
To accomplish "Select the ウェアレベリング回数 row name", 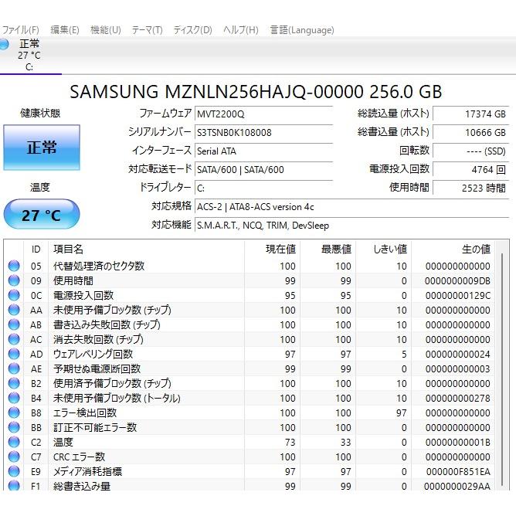I will pyautogui.click(x=93, y=354).
